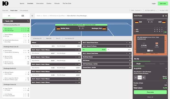Select the Sets (7) markets filter

pyautogui.click(x=58, y=38)
